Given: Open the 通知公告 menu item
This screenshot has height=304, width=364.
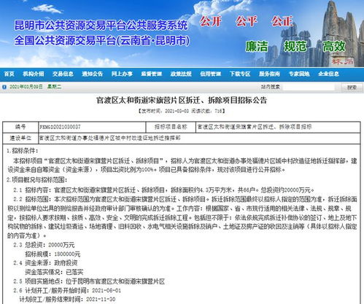Looking at the screenshot, I should pos(92,74).
